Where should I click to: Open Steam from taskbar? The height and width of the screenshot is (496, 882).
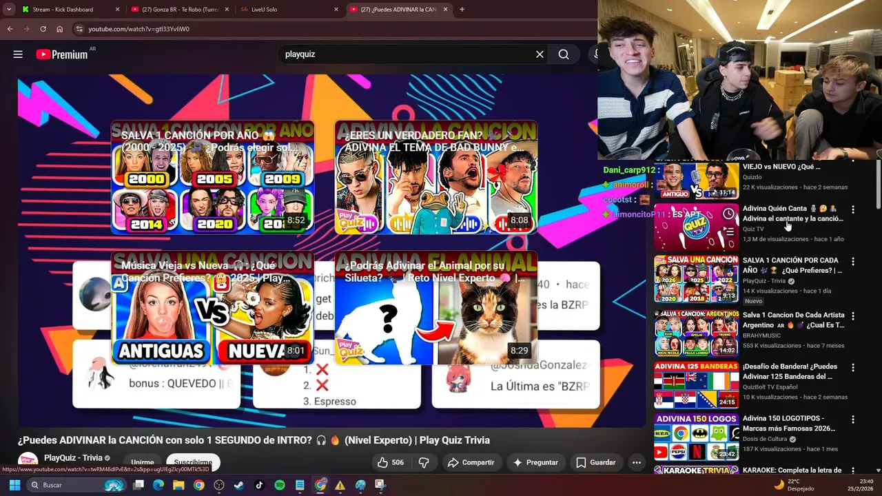click(x=239, y=485)
